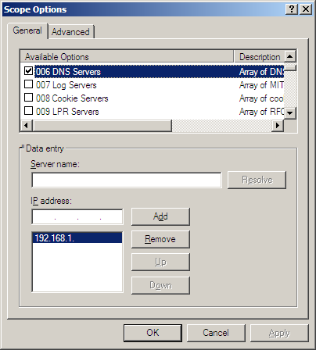Check the 008 Cookie Servers checkbox
Image resolution: width=316 pixels, height=350 pixels.
(28, 98)
